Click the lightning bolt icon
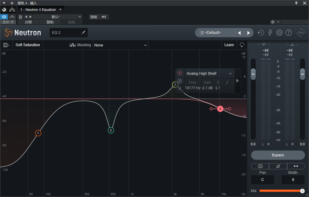The image size is (309, 197). pos(270,33)
